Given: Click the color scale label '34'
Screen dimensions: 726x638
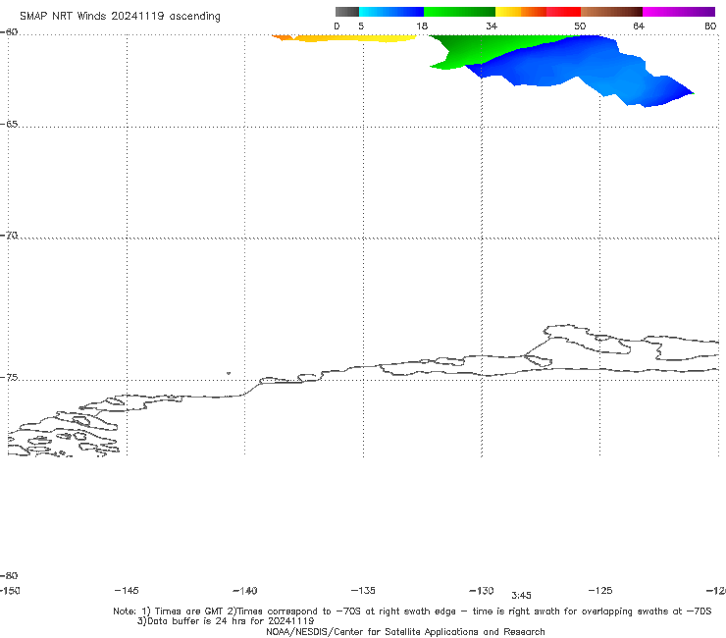Looking at the screenshot, I should point(492,26).
